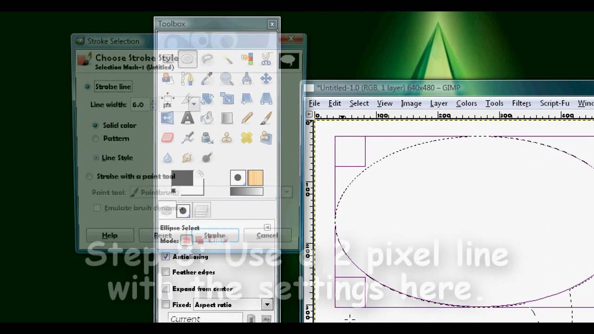Screen dimensions: 594x334
Task: Select the Scissors Select tool
Action: 266,59
